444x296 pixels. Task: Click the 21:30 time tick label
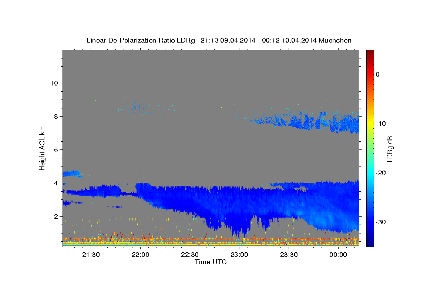click(x=91, y=255)
